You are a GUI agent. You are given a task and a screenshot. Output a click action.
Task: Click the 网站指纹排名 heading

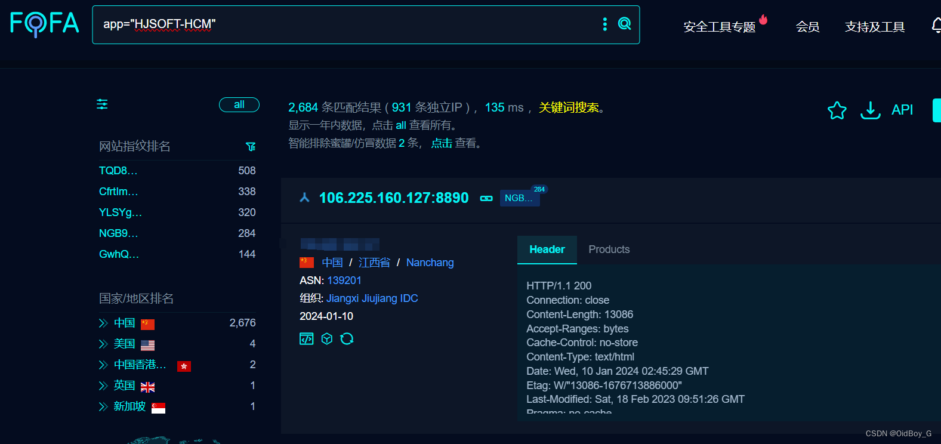[135, 146]
